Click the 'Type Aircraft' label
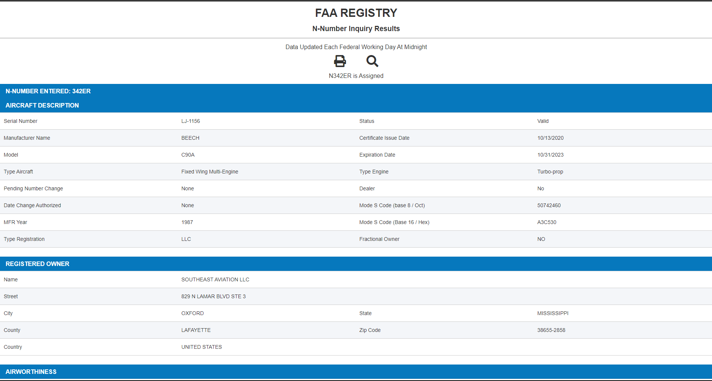712x381 pixels. tap(18, 172)
